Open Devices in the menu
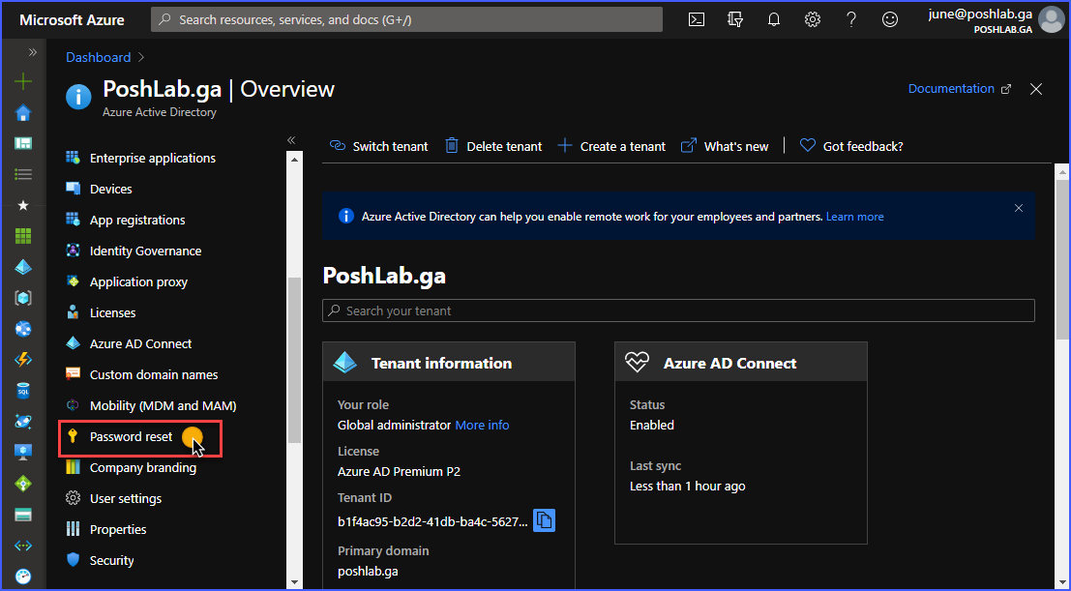The image size is (1071, 591). 110,189
